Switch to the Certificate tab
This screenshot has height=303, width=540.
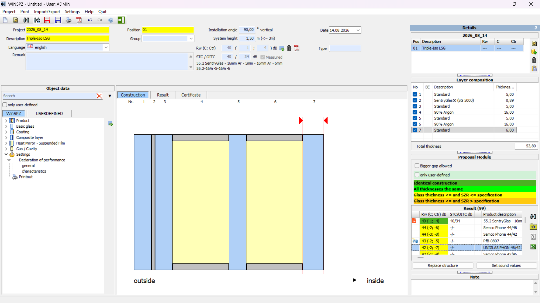191,95
